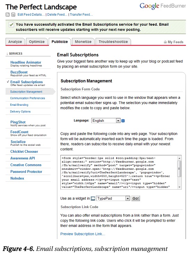Click the code box scrollbar thumb
The image size is (188, 254).
pyautogui.click(x=179, y=169)
